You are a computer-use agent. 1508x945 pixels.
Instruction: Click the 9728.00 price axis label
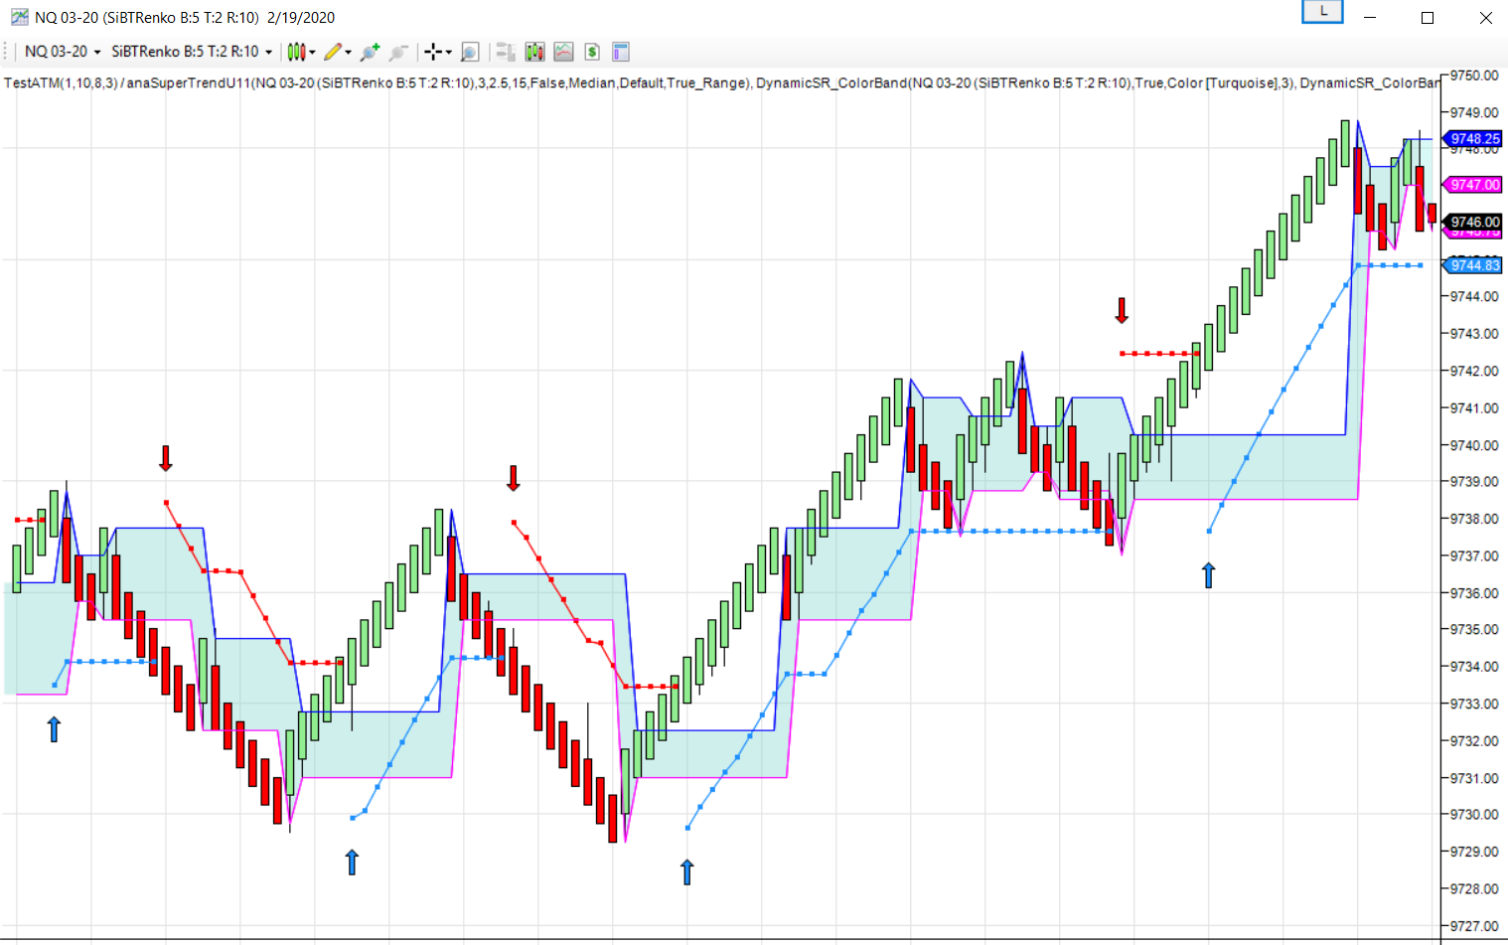[x=1474, y=888]
